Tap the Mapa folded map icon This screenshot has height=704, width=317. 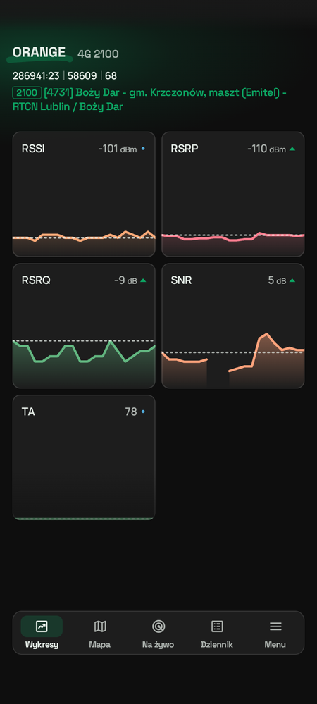click(100, 626)
